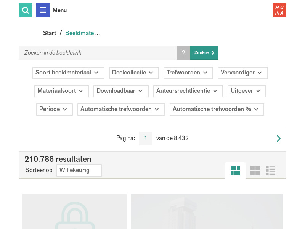305x229 pixels.
Task: Go to next results page arrow
Action: 279,139
